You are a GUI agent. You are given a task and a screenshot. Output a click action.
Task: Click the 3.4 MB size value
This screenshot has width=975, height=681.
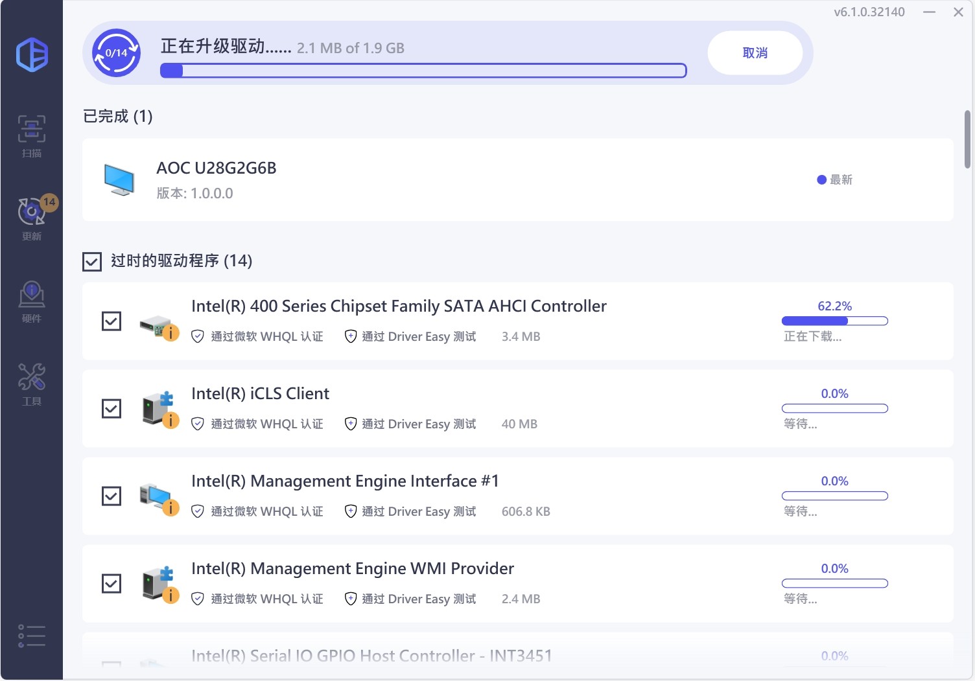coord(521,336)
